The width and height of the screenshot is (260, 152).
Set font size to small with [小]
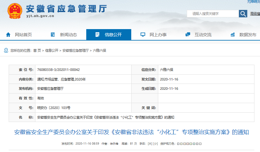(x=155, y=144)
